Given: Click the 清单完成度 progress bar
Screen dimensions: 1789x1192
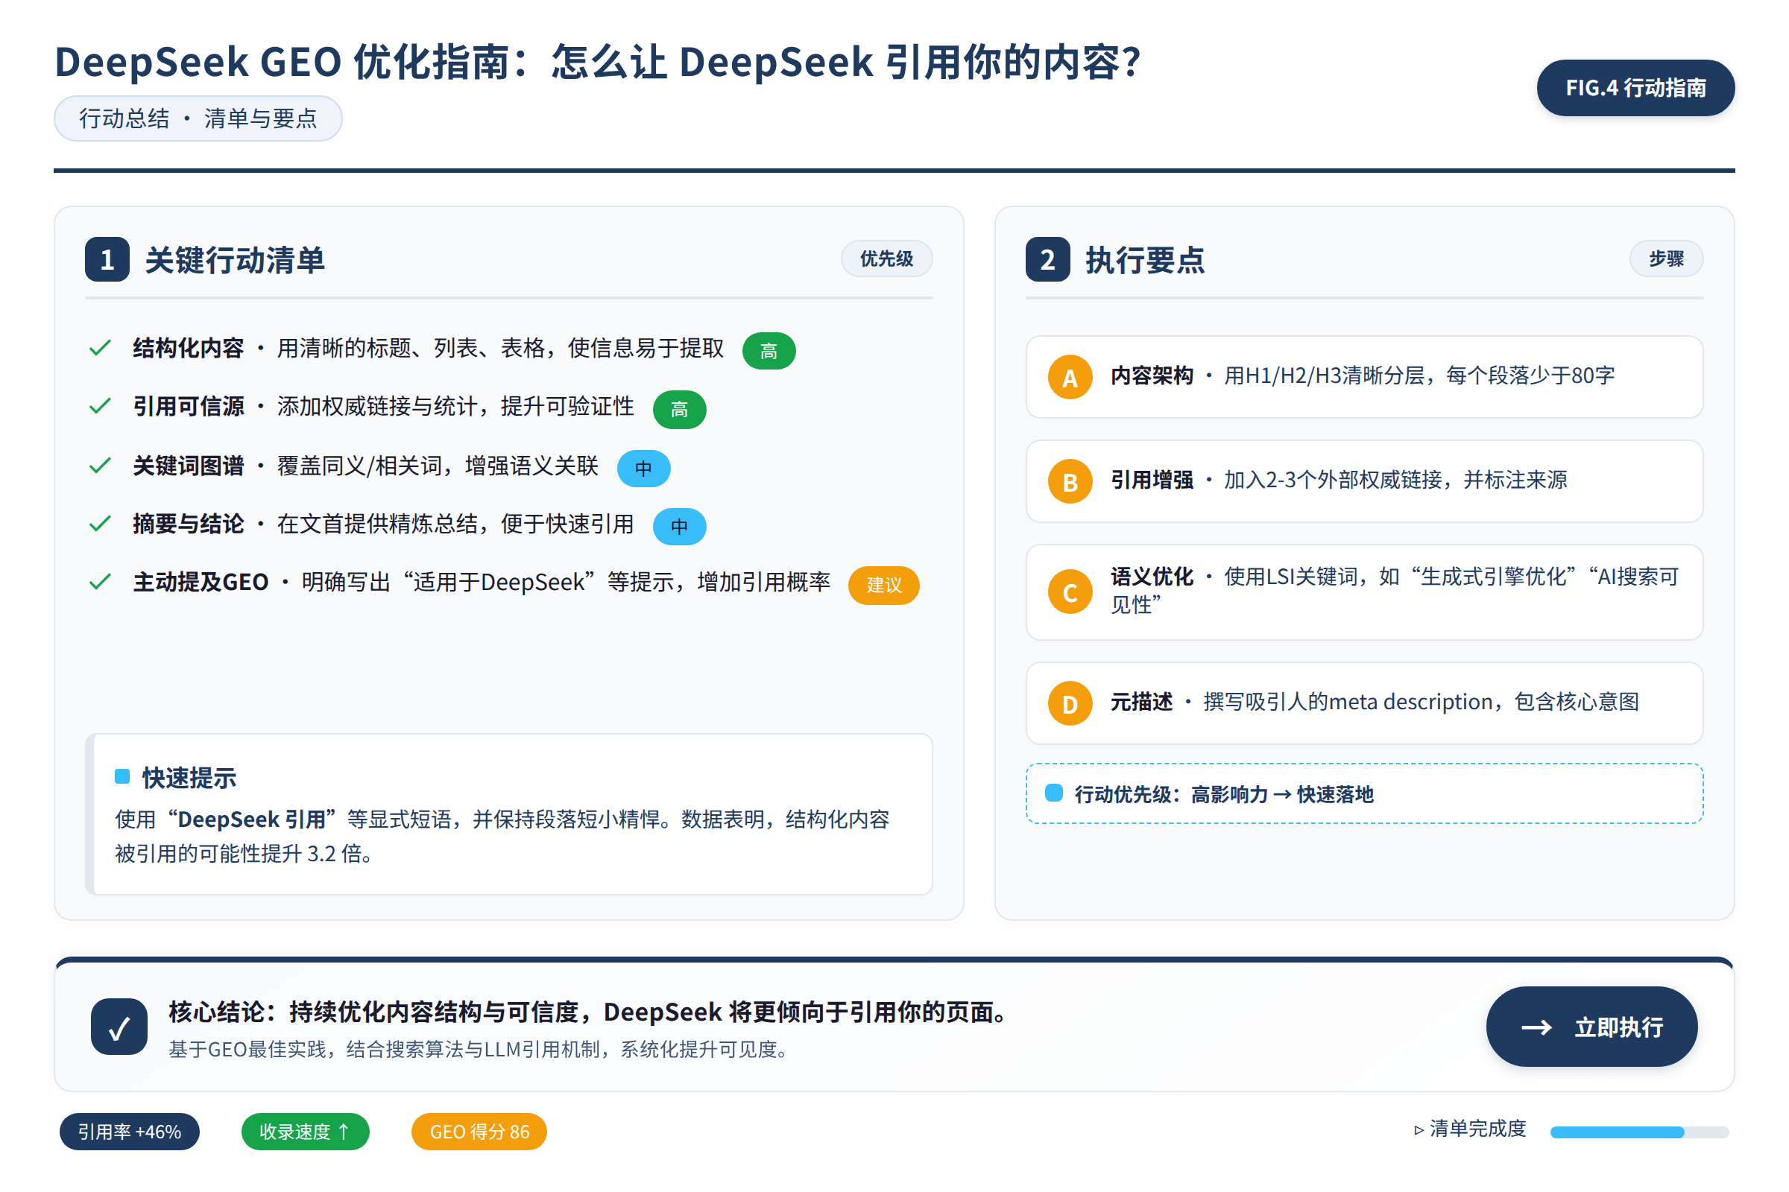Looking at the screenshot, I should tap(1639, 1132).
